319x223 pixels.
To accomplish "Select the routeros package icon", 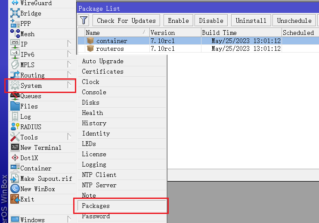I will tap(90, 49).
